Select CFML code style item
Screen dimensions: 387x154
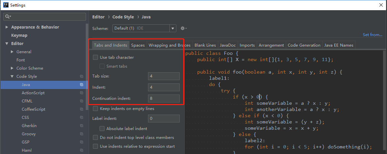[27, 101]
